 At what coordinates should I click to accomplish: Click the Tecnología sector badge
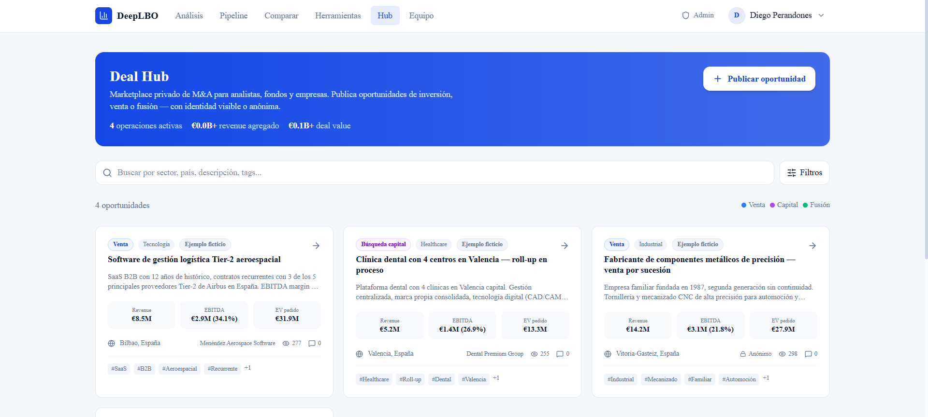click(x=156, y=244)
